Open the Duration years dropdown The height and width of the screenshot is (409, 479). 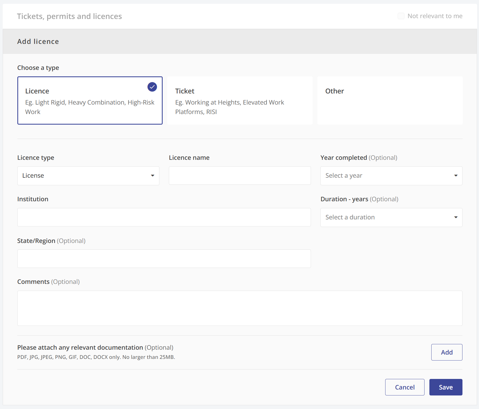point(391,218)
